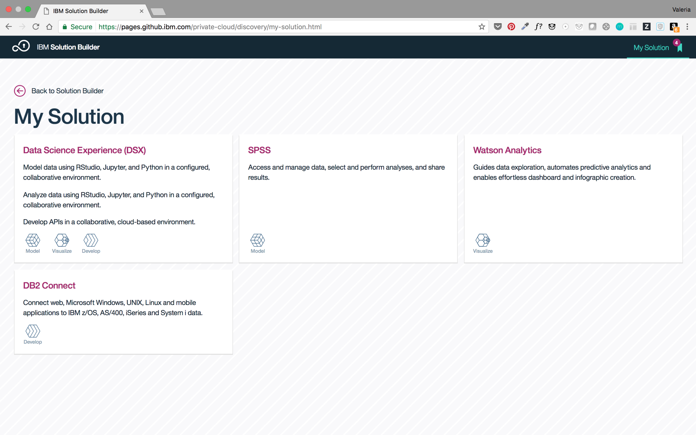696x435 pixels.
Task: Open the My Solution bookmark icon
Action: (x=680, y=48)
